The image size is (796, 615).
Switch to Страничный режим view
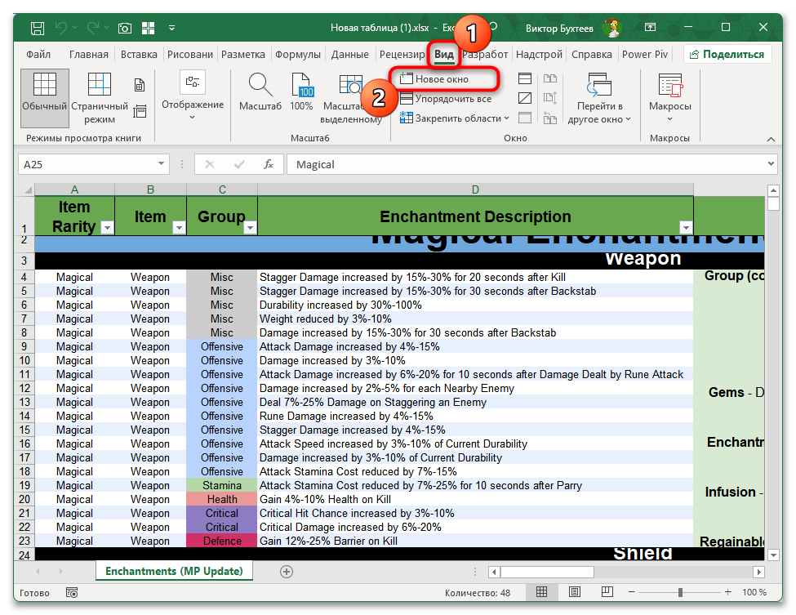[100, 98]
